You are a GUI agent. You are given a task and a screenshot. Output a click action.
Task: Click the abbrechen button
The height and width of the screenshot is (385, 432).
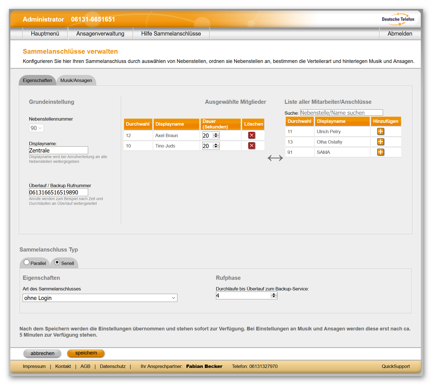(x=42, y=353)
